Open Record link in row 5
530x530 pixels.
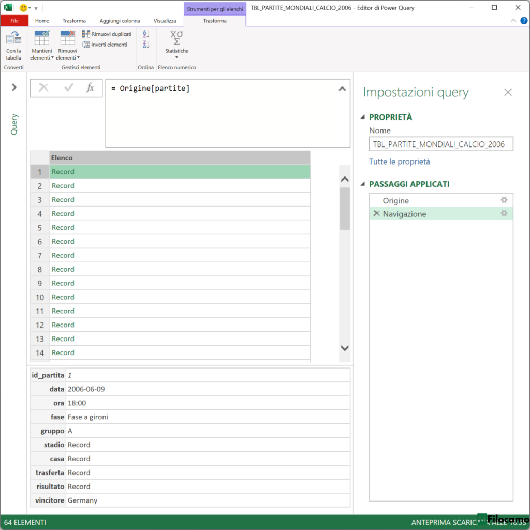63,228
